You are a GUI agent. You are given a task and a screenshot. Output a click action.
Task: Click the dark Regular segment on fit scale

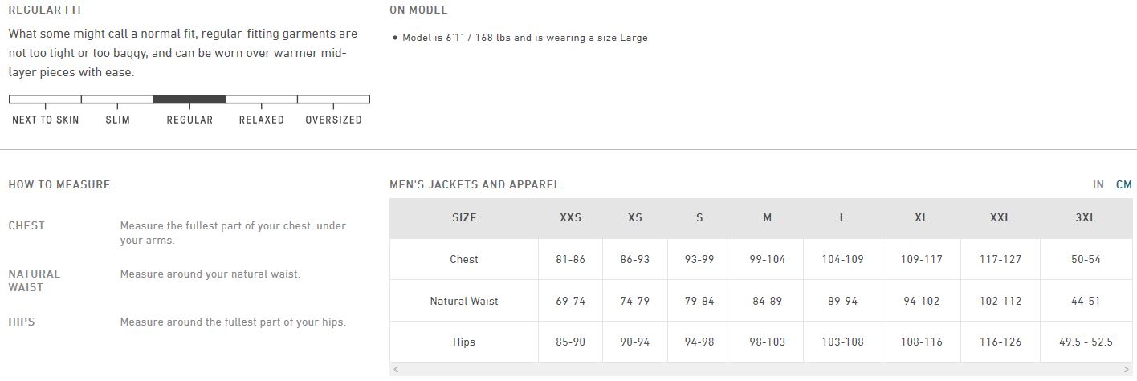point(189,99)
